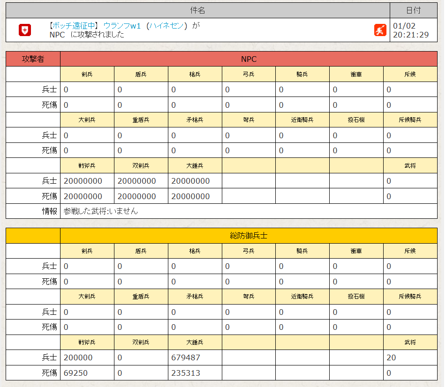This screenshot has height=387, width=446.
Task: Click the 件名 column header
Action: click(198, 10)
